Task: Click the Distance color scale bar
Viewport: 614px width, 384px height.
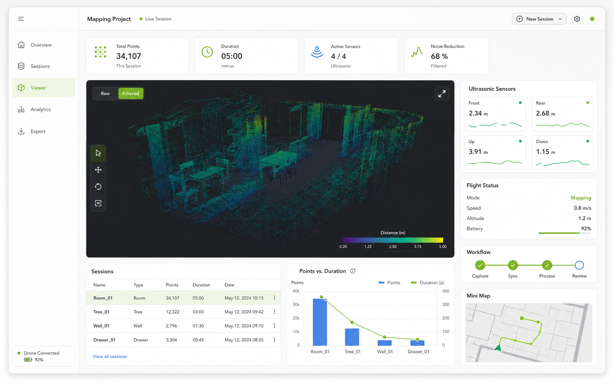Action: click(x=393, y=240)
